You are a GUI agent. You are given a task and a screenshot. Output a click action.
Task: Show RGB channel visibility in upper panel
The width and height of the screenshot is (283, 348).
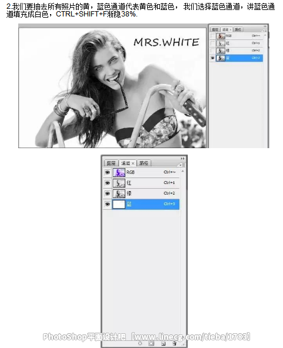pos(212,36)
